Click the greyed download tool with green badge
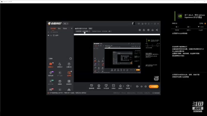The height and width of the screenshot is (116, 207). pos(51,82)
